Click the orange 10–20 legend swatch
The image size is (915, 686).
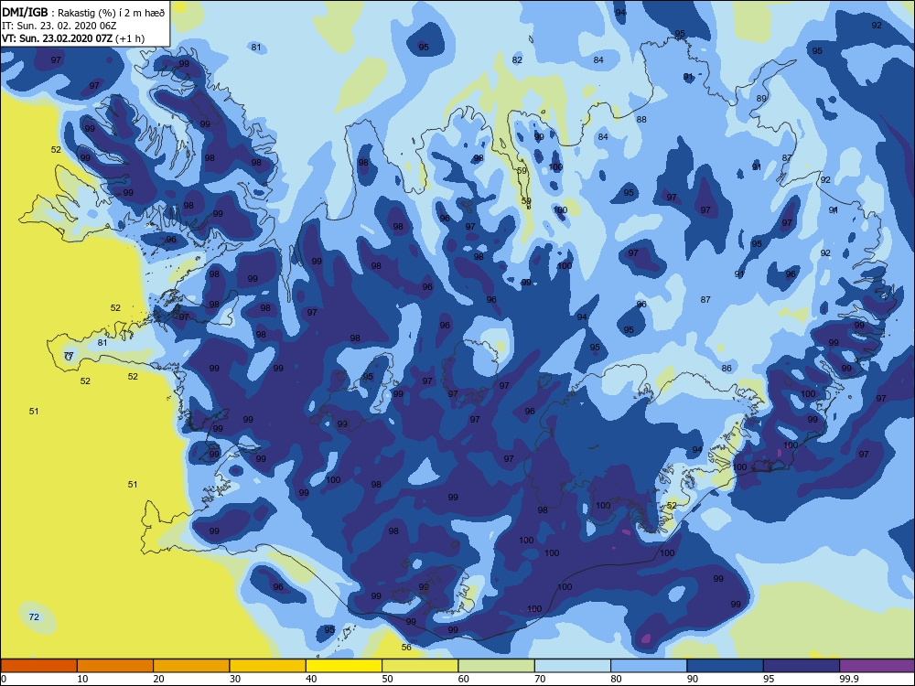pyautogui.click(x=115, y=666)
